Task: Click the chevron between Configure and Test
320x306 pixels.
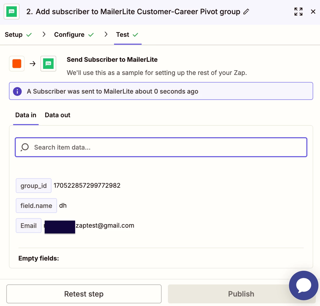Action: coord(106,34)
